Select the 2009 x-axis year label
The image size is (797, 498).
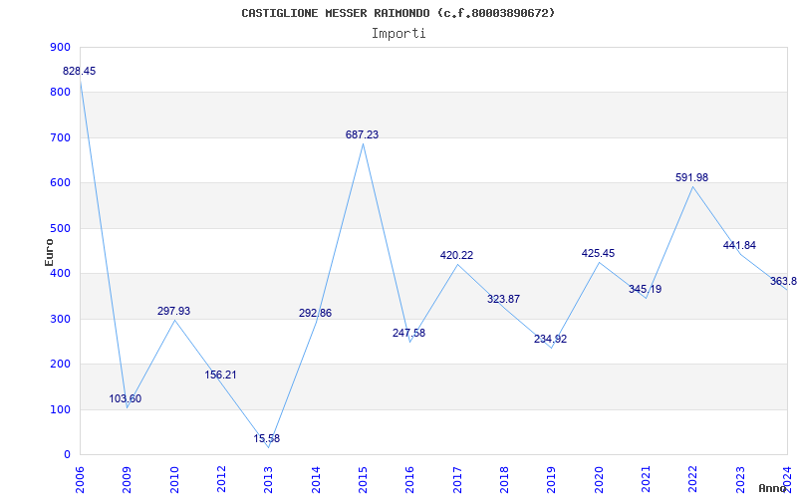[127, 479]
